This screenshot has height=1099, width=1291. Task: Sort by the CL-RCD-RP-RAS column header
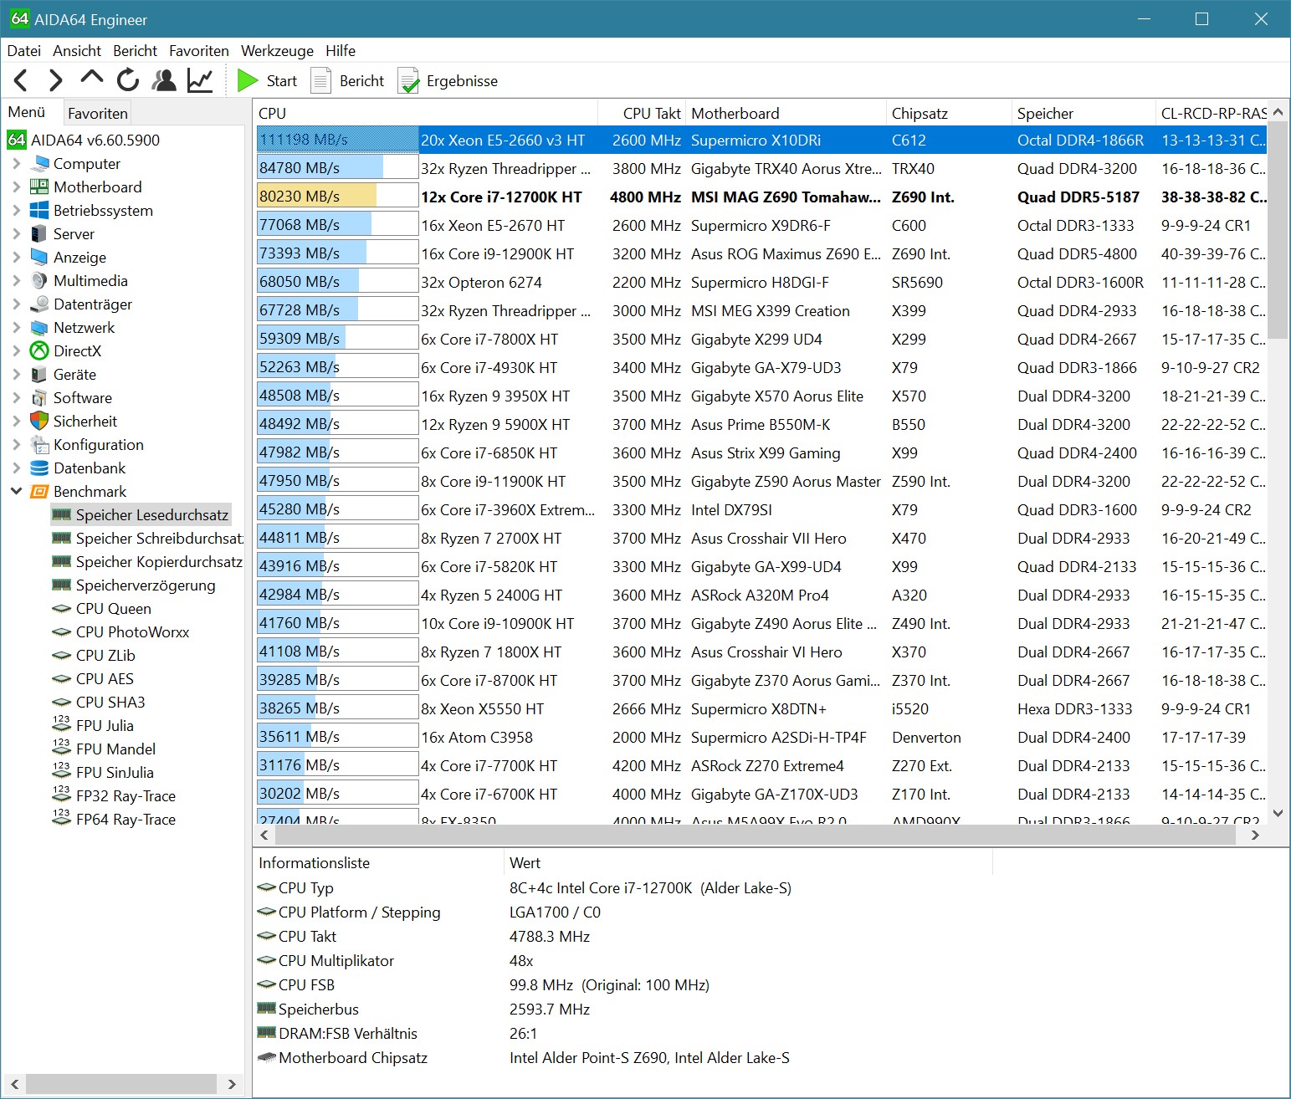[1213, 113]
